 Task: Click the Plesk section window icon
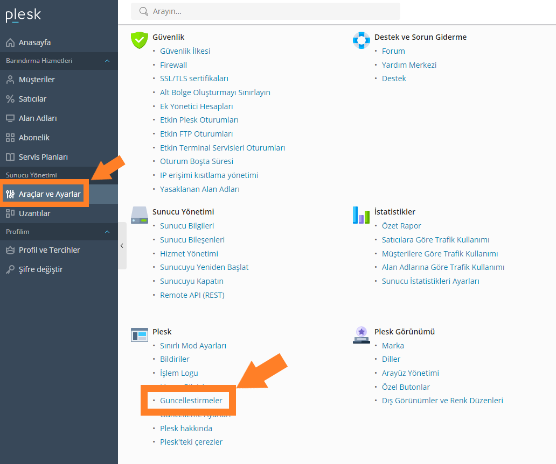tap(140, 334)
